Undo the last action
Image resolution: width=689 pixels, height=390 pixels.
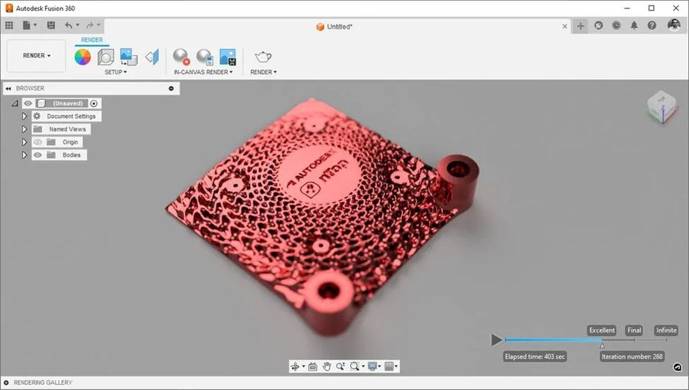(69, 26)
